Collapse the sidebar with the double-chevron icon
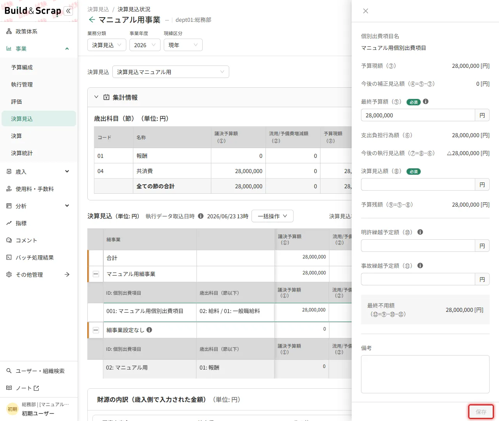The image size is (499, 421). point(69,11)
